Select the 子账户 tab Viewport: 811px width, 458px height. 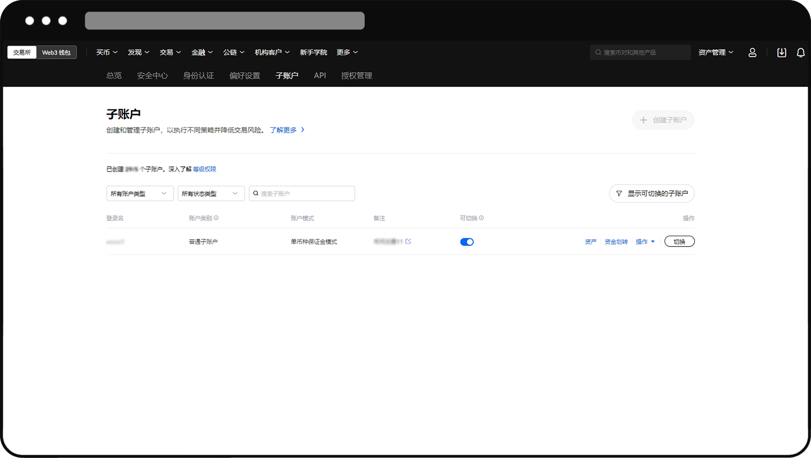tap(287, 75)
